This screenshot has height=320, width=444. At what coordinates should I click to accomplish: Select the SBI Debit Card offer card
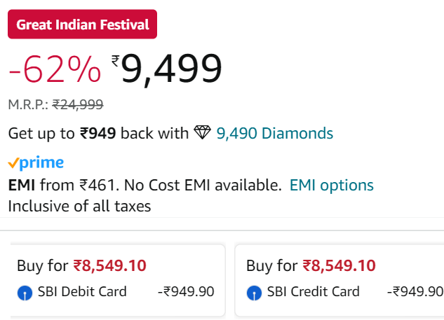(x=118, y=280)
